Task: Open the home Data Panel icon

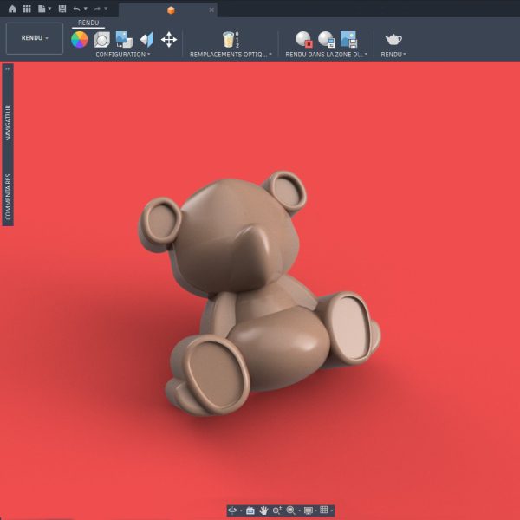Action: [x=12, y=9]
